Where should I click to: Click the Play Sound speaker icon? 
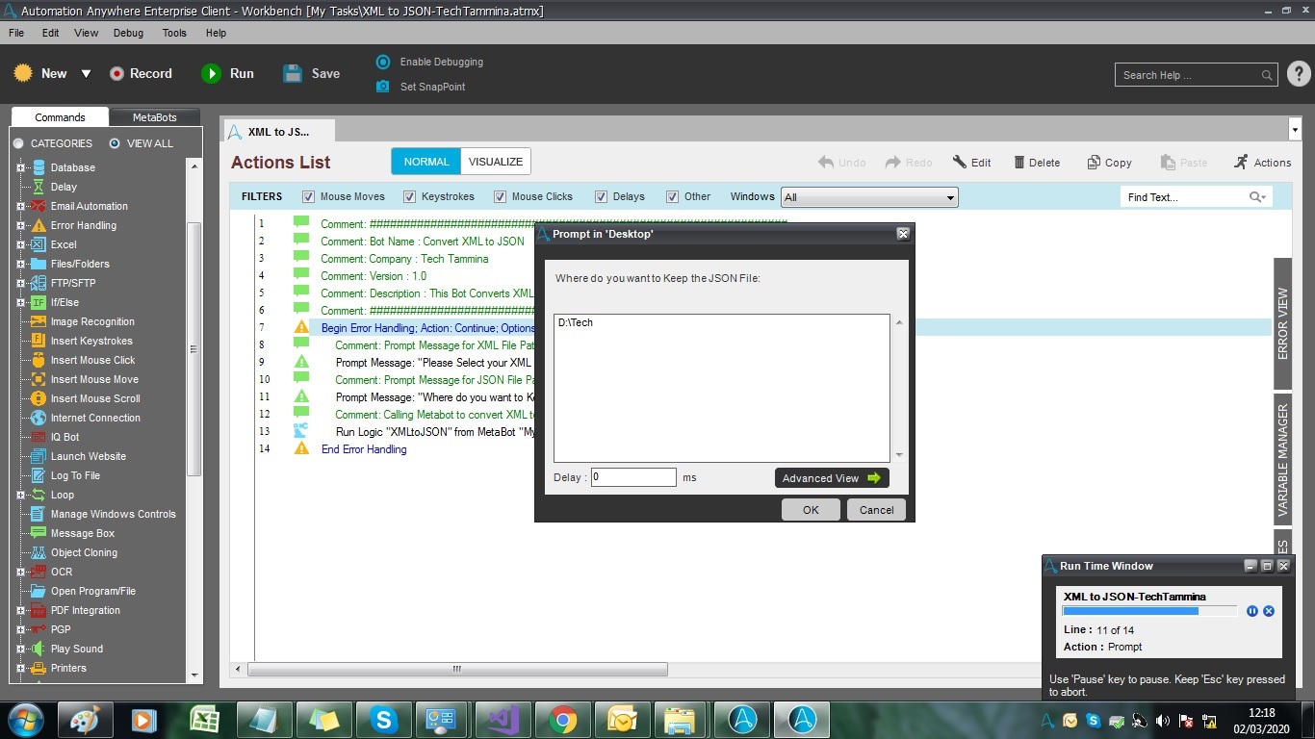tap(39, 649)
